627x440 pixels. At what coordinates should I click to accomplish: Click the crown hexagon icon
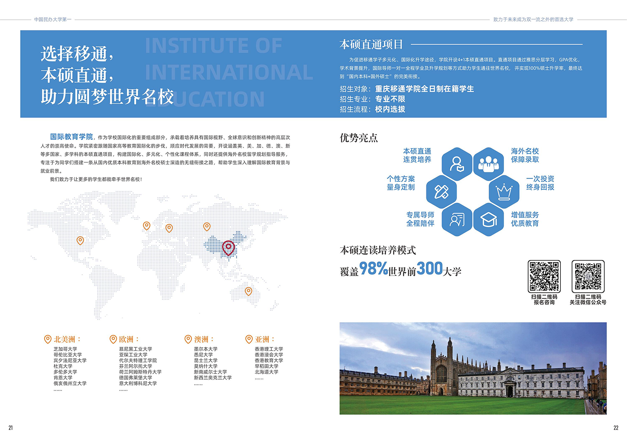click(504, 192)
